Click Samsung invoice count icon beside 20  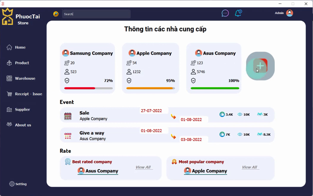[67, 63]
